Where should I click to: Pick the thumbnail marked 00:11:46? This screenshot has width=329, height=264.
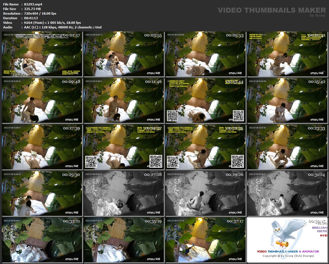124,100
